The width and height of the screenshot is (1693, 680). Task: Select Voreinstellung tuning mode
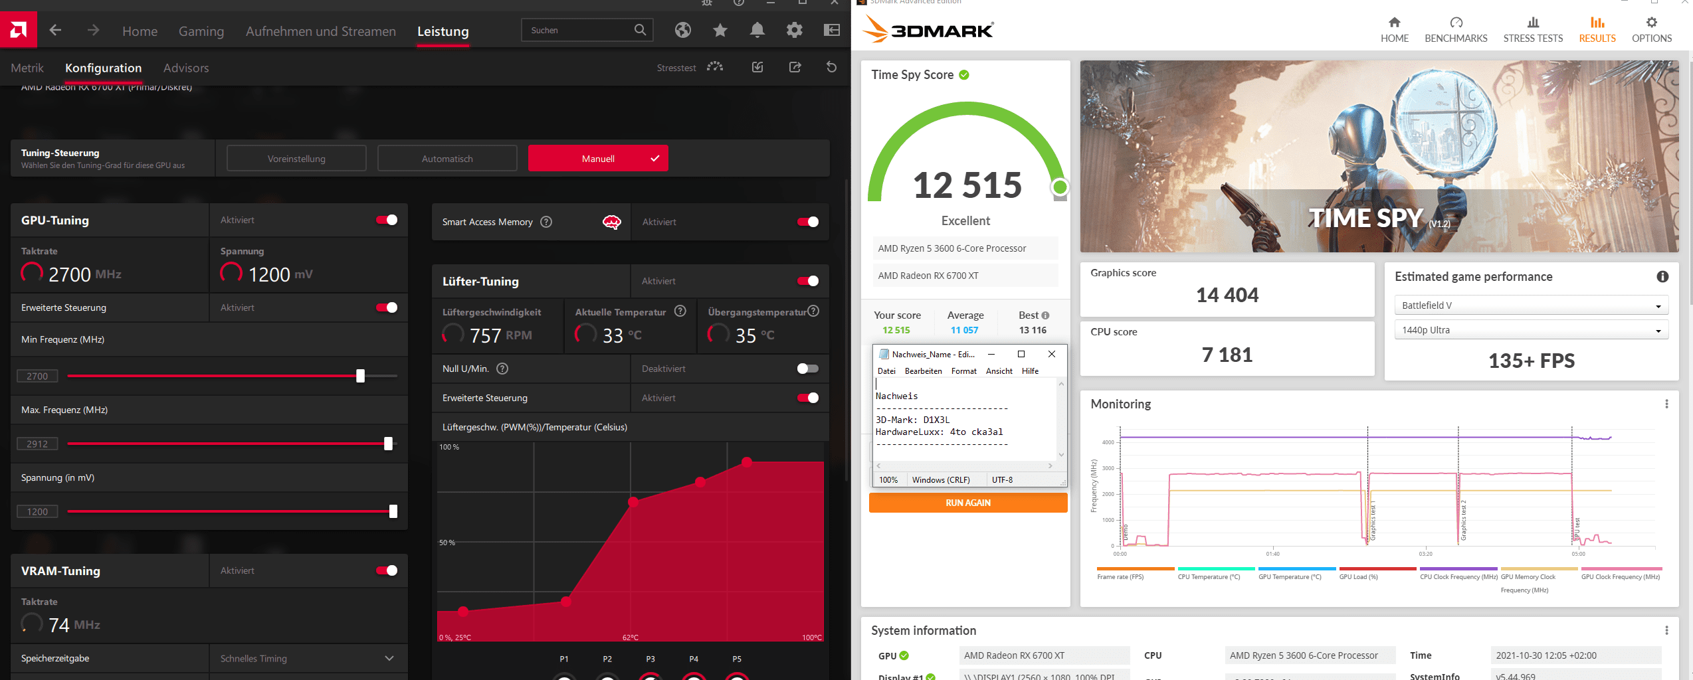tap(296, 159)
